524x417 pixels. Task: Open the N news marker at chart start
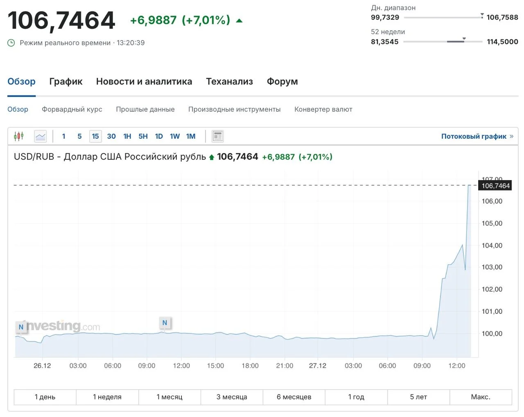point(21,327)
